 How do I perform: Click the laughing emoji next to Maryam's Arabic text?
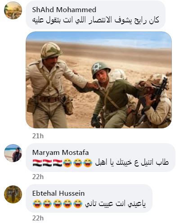pos(88,163)
